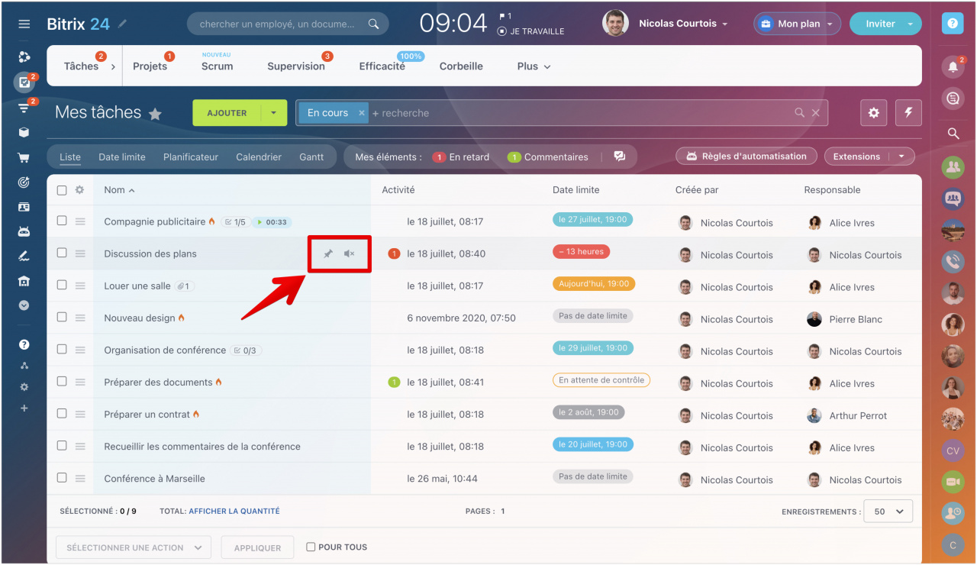Open the notifications bell icon
This screenshot has height=565, width=977.
point(952,67)
